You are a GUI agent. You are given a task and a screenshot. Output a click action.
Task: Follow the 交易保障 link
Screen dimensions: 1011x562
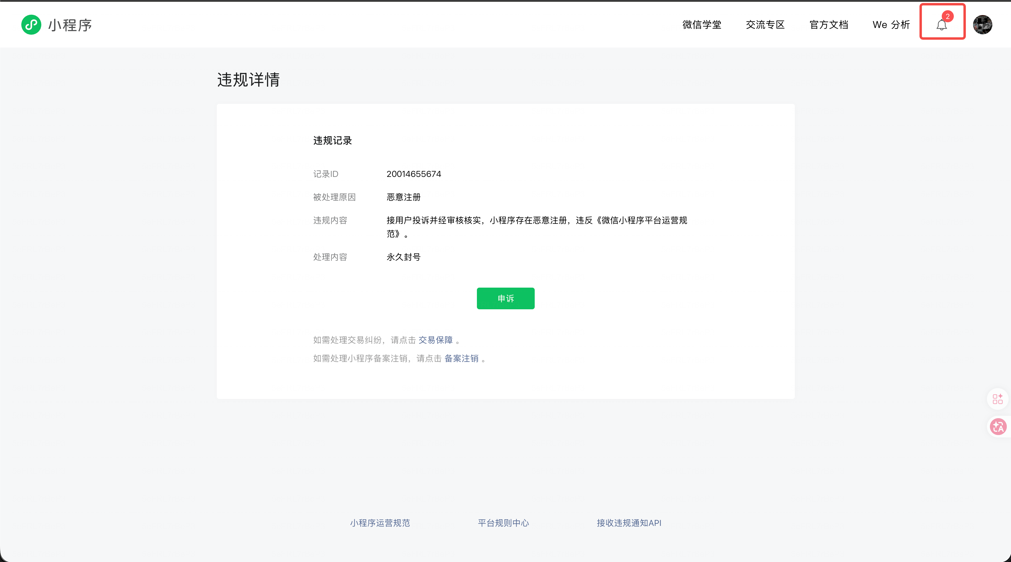(x=435, y=340)
